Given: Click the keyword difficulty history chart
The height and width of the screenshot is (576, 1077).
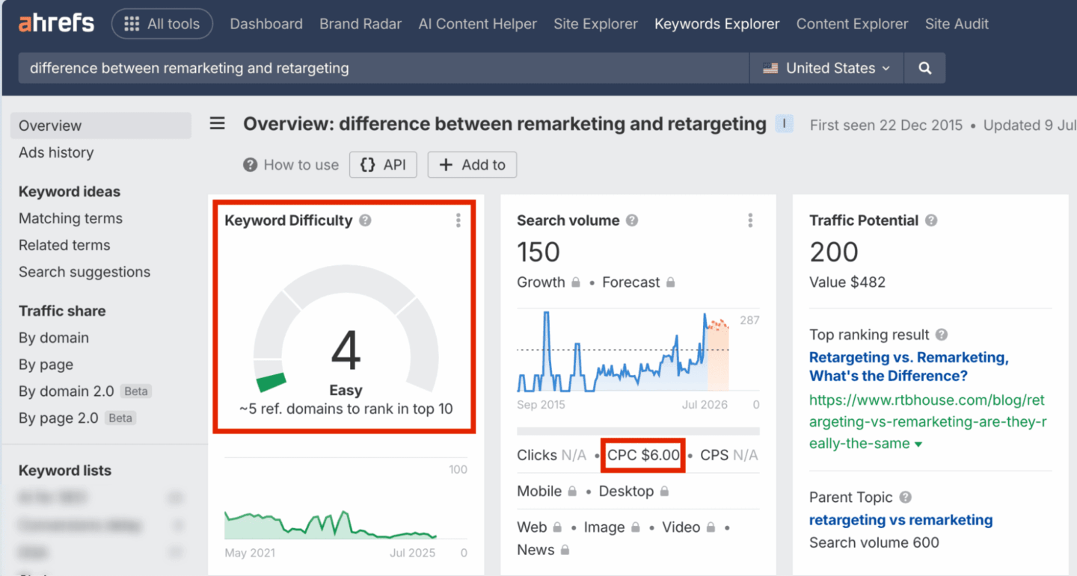Looking at the screenshot, I should (346, 523).
